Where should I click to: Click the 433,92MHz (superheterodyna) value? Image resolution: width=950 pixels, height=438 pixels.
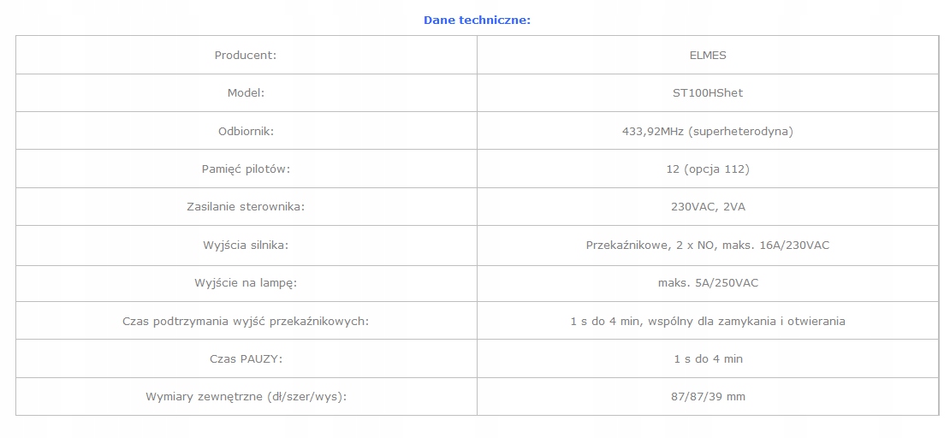click(707, 132)
